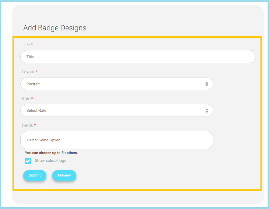This screenshot has width=269, height=209.
Task: Click the red asterisk beside Fields label
Action: pyautogui.click(x=35, y=125)
